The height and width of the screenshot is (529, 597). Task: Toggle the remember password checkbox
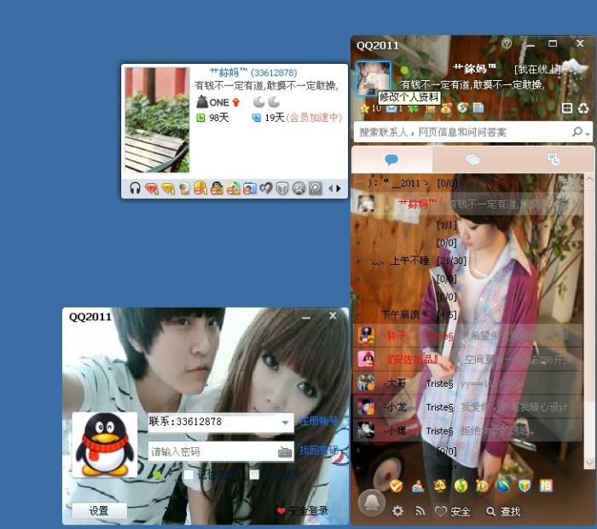(188, 474)
